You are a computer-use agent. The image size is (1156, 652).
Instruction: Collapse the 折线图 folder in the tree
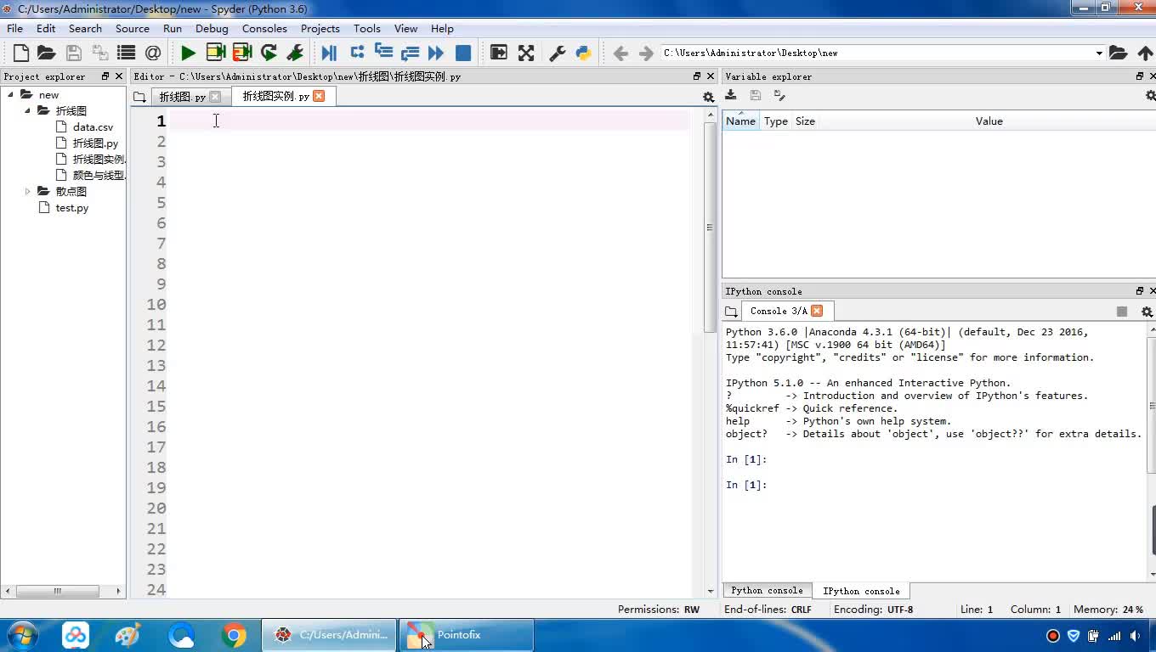[28, 111]
